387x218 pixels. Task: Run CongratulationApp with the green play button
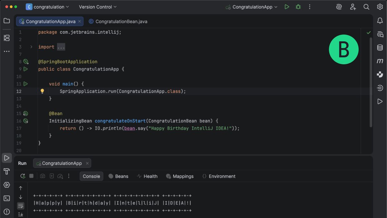point(287,6)
